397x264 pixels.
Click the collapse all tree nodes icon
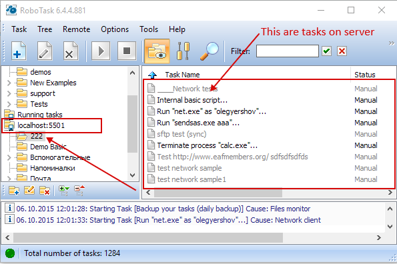coord(79,191)
